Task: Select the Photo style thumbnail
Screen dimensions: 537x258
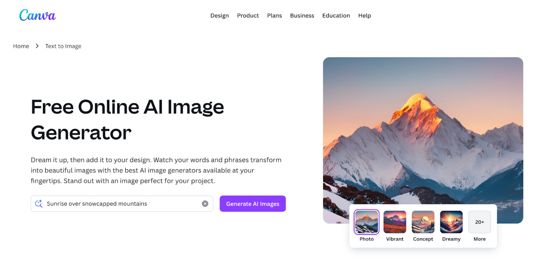Action: pos(367,222)
